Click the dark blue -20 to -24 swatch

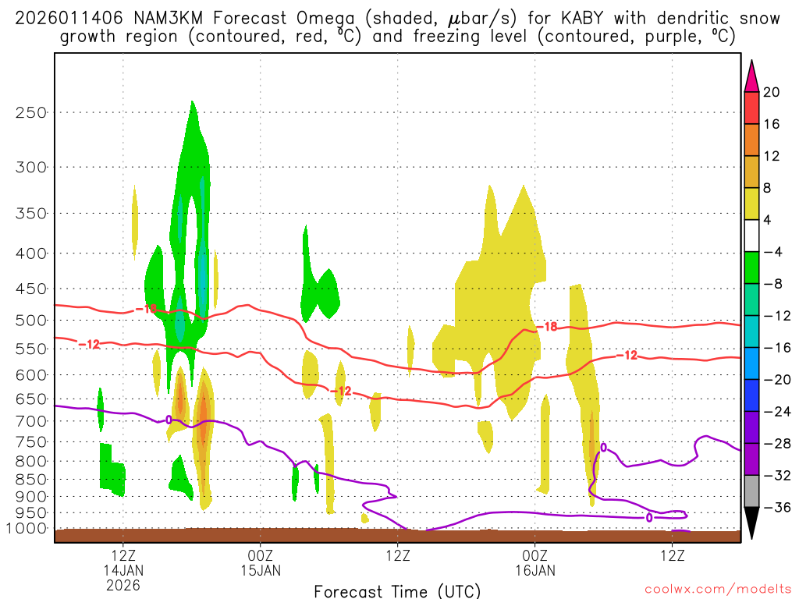coord(751,395)
